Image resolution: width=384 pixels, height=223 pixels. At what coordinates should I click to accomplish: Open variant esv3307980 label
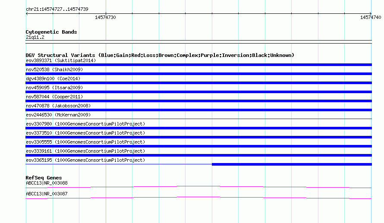[x=85, y=124]
